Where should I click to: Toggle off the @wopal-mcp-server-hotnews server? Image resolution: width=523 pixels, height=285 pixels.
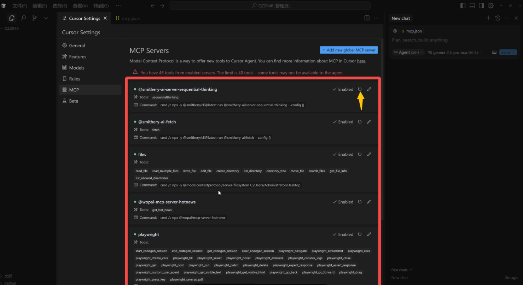click(x=343, y=202)
